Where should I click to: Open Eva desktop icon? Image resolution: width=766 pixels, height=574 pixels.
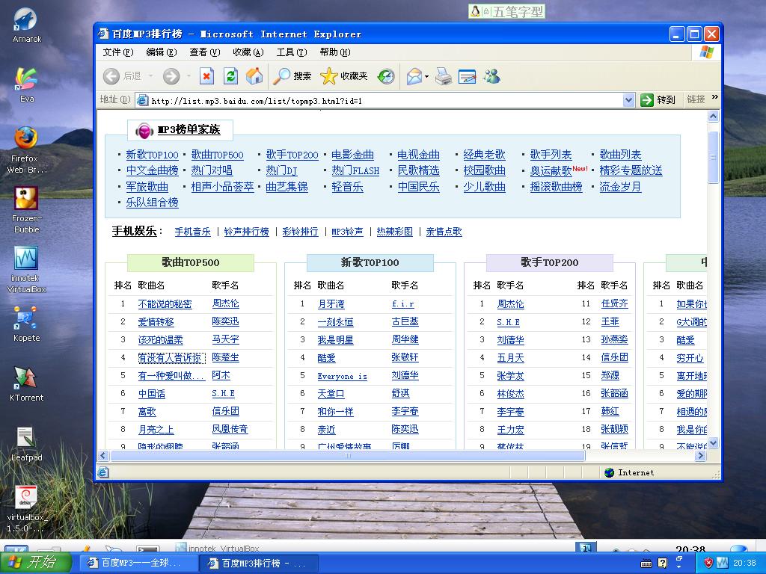coord(26,85)
